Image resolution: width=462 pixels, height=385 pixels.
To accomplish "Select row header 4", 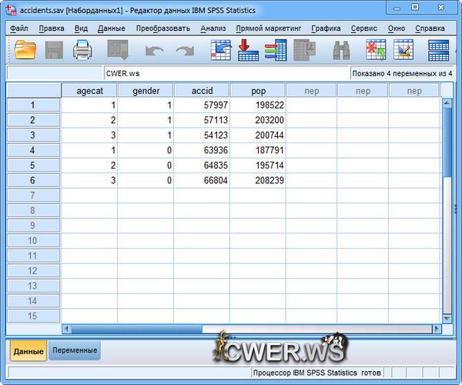I will point(33,150).
